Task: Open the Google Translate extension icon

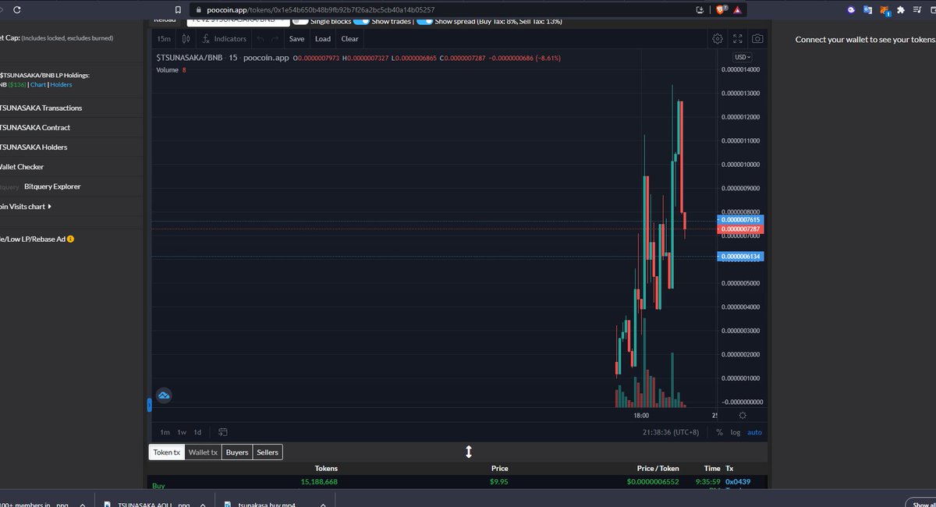Action: pyautogui.click(x=867, y=9)
